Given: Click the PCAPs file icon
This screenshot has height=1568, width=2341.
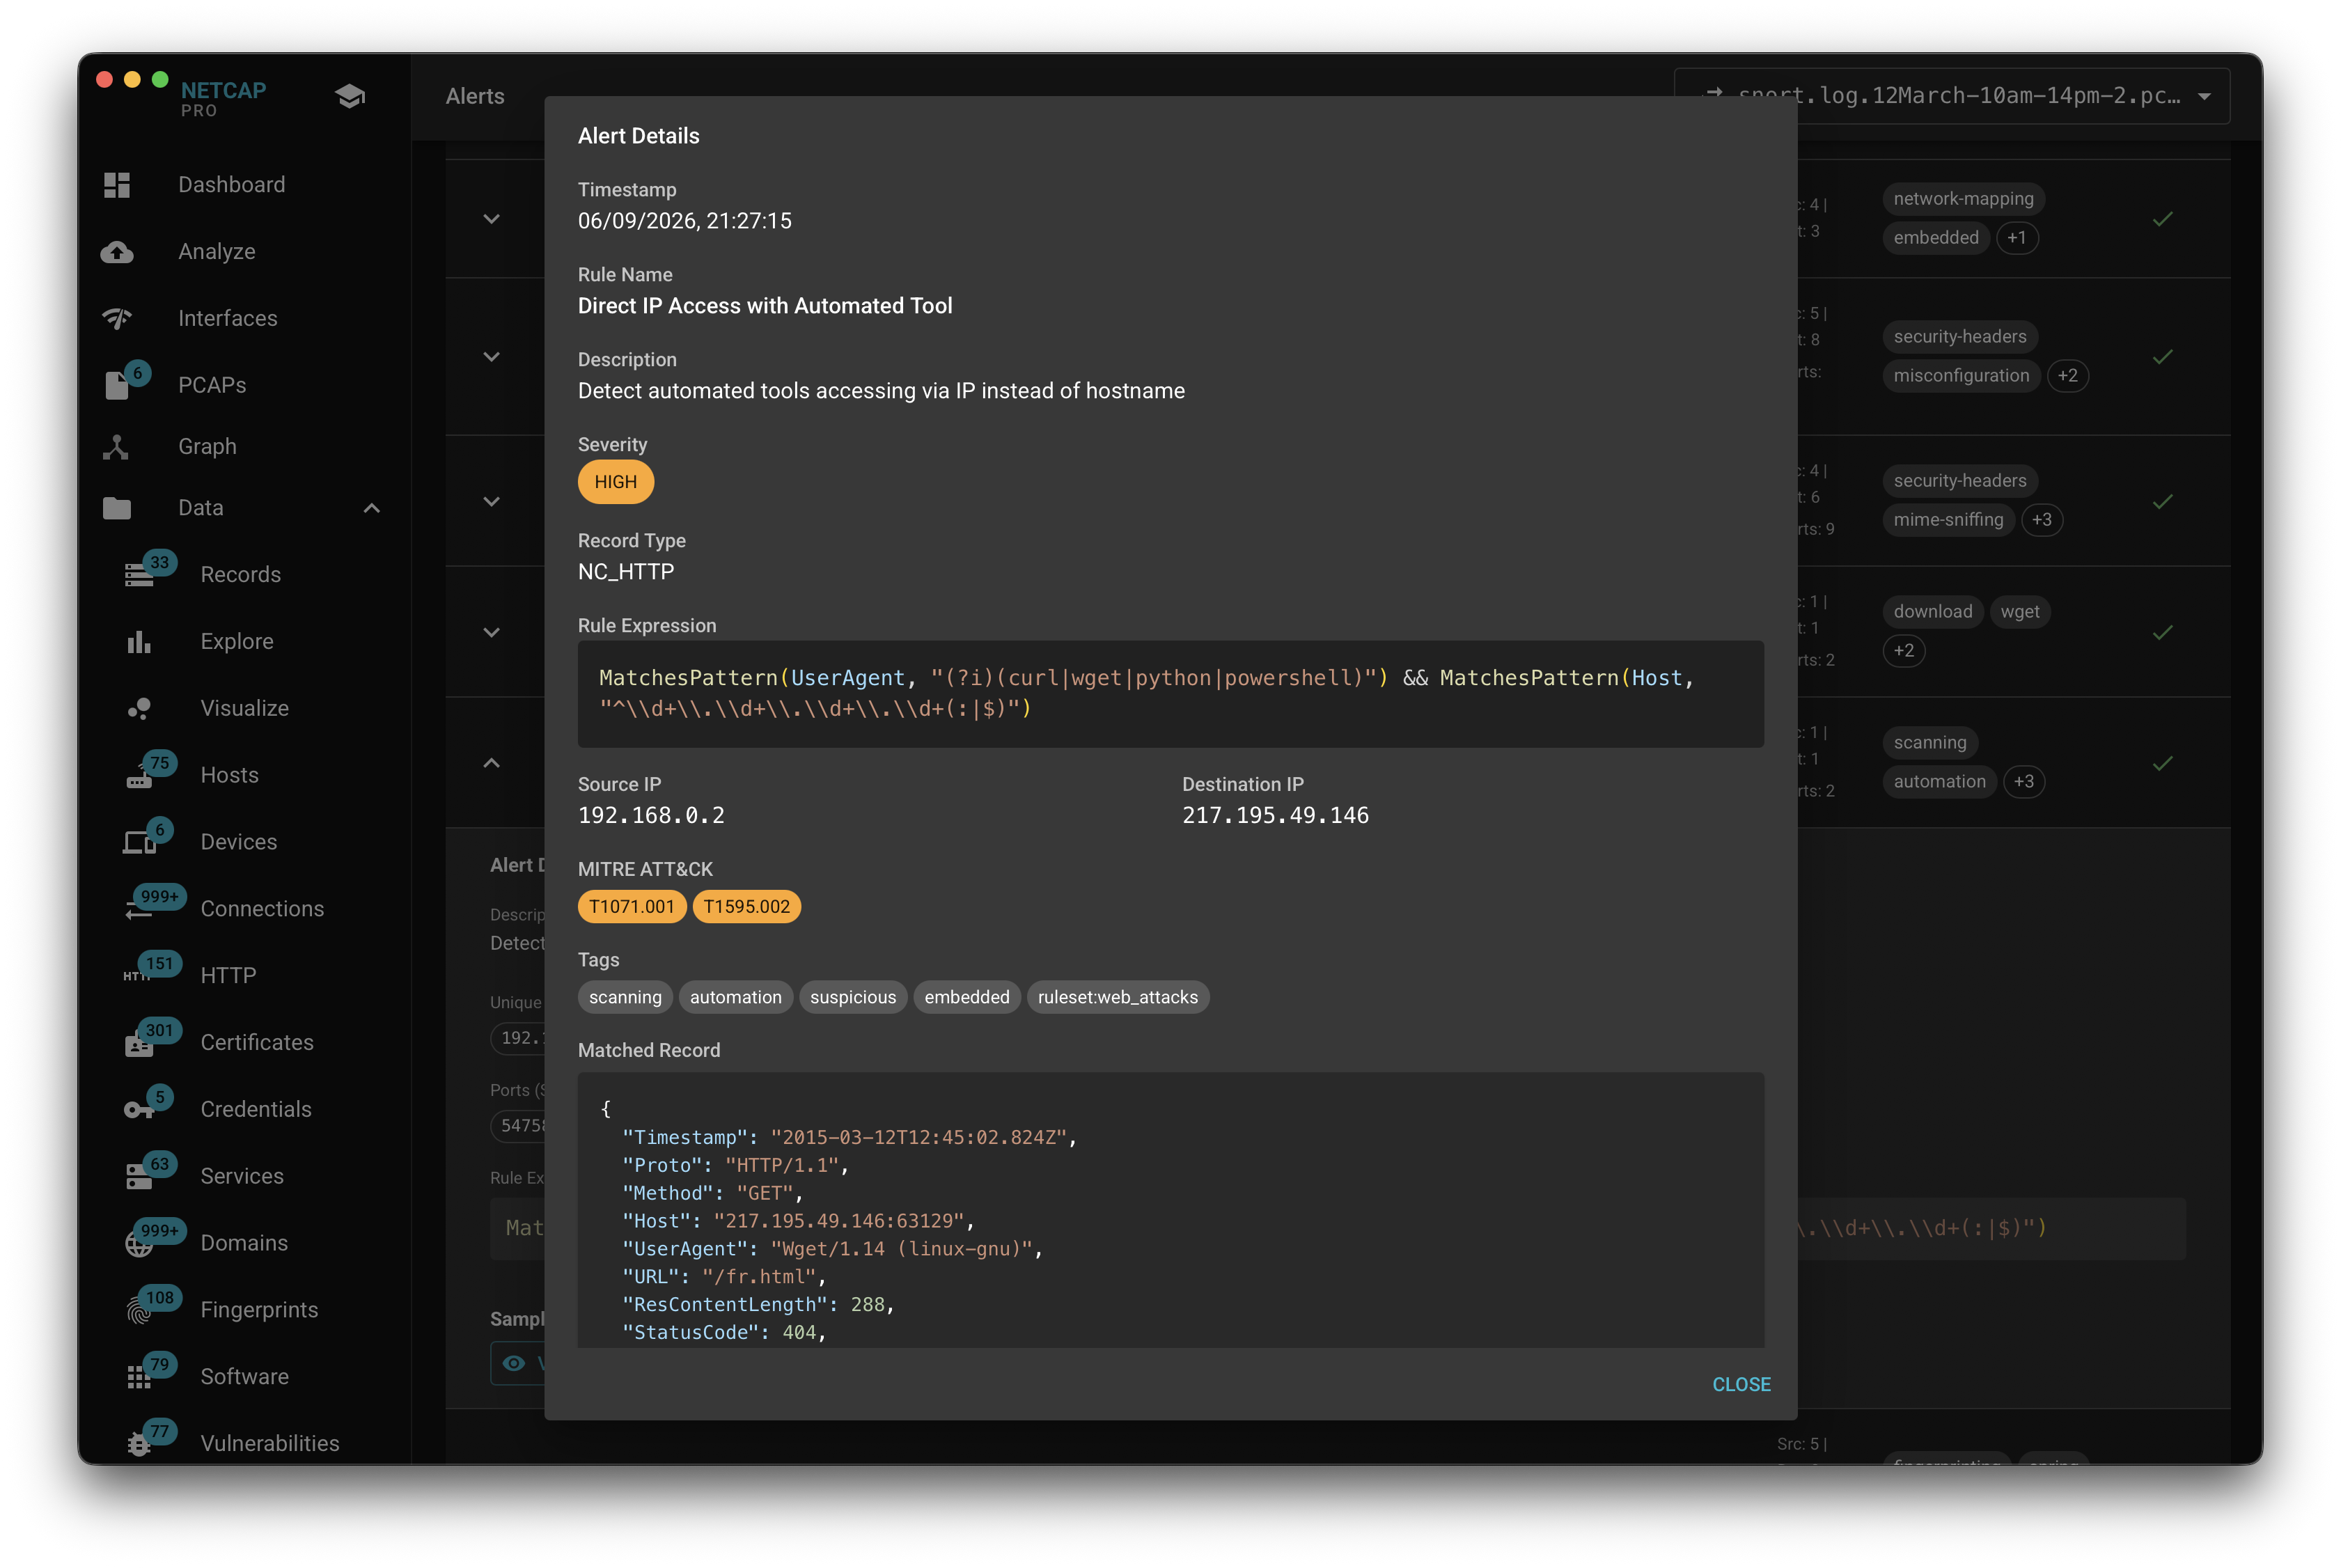Looking at the screenshot, I should 117,385.
